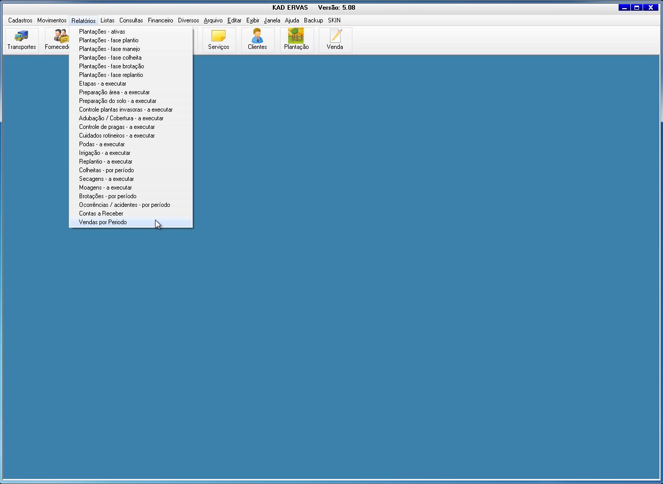Choose Preparação do solo - a executar
Screen dimensions: 663x484
(x=131, y=101)
